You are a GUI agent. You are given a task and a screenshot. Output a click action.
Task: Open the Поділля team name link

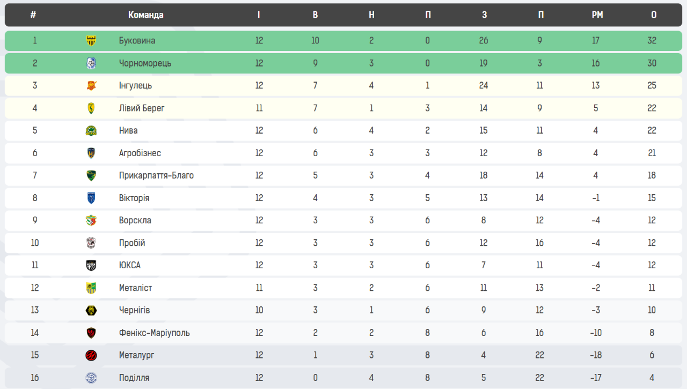click(134, 378)
